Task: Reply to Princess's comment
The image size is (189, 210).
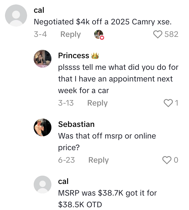Action: [97, 103]
